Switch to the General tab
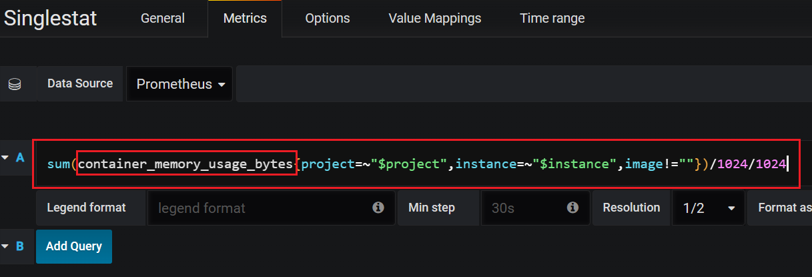This screenshot has width=812, height=277. click(163, 19)
